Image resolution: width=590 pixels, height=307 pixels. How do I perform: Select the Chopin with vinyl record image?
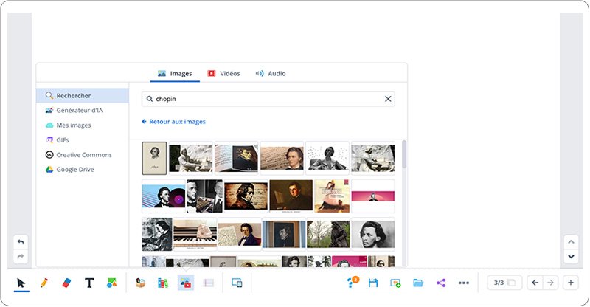click(x=164, y=196)
